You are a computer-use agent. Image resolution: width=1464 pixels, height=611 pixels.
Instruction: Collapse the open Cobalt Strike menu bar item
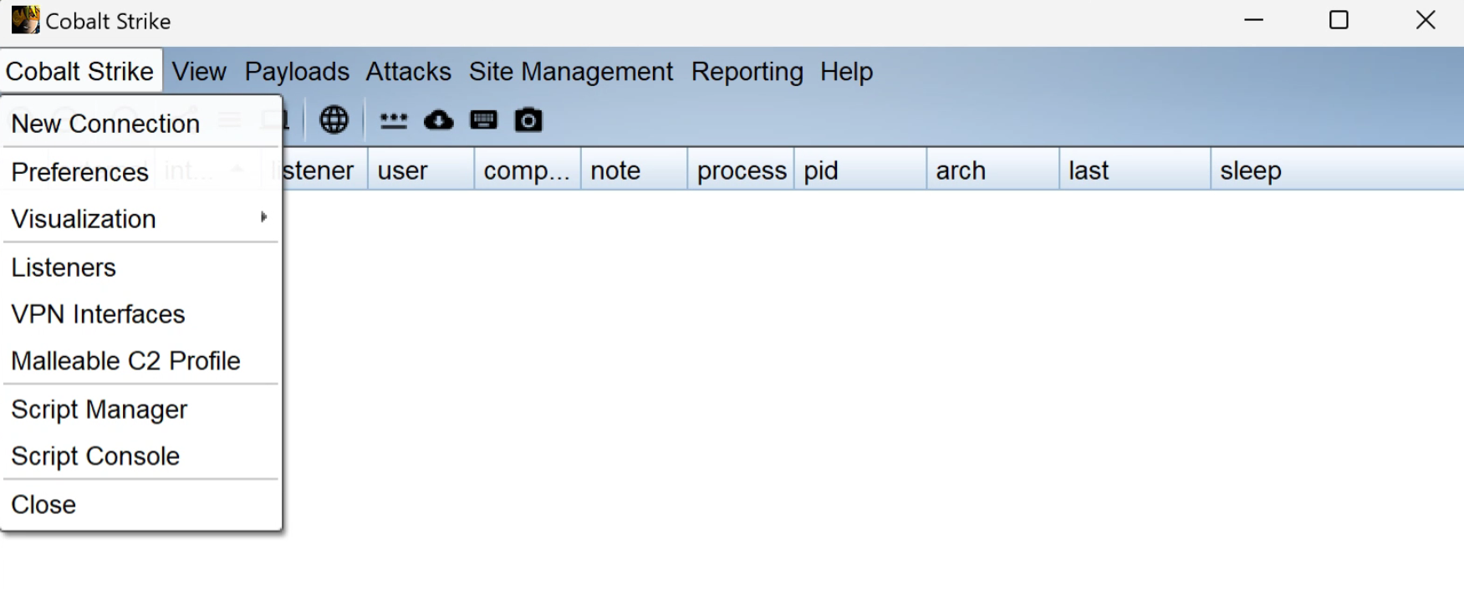pyautogui.click(x=80, y=71)
